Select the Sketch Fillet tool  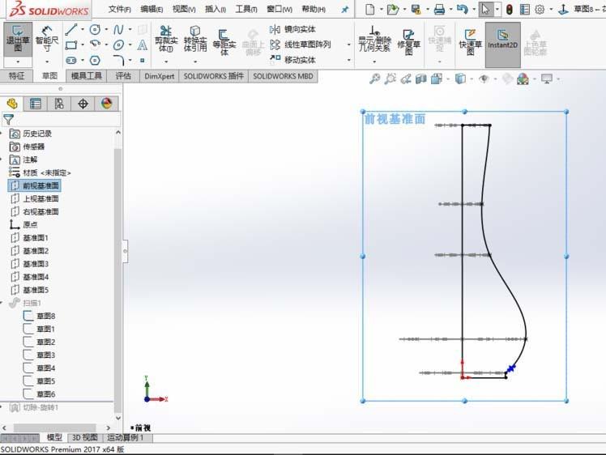[x=118, y=60]
